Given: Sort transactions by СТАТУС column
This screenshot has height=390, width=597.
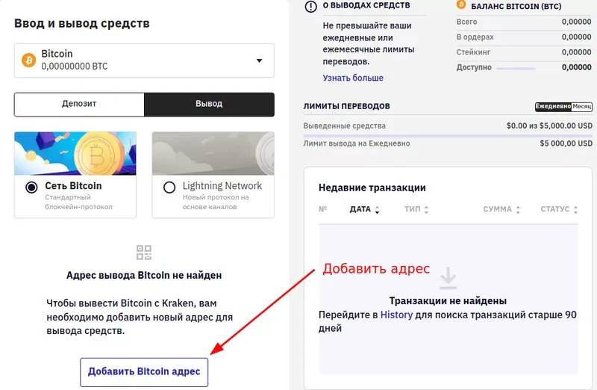Looking at the screenshot, I should 559,209.
